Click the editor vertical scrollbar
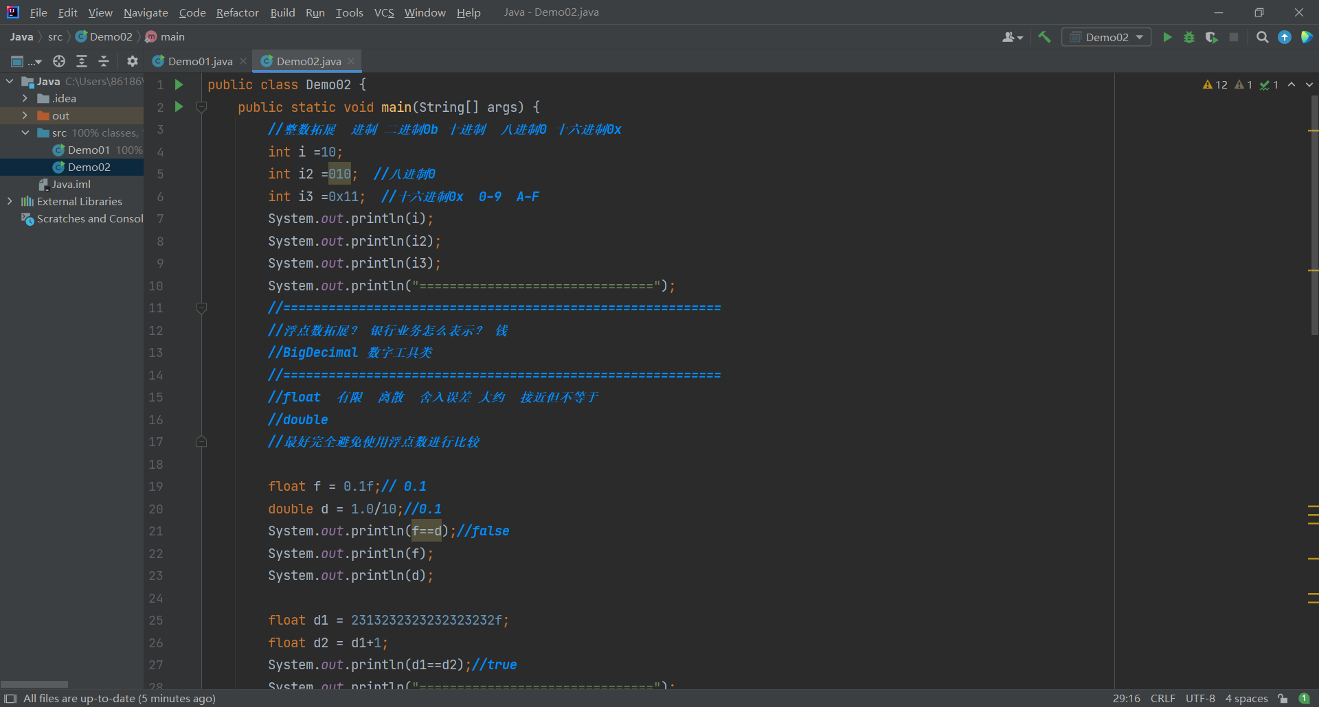Viewport: 1319px width, 707px height. (x=1314, y=215)
